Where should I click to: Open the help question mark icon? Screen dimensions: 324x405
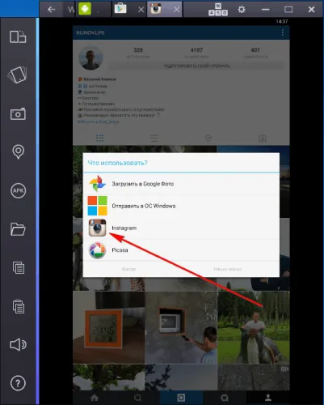(x=18, y=383)
